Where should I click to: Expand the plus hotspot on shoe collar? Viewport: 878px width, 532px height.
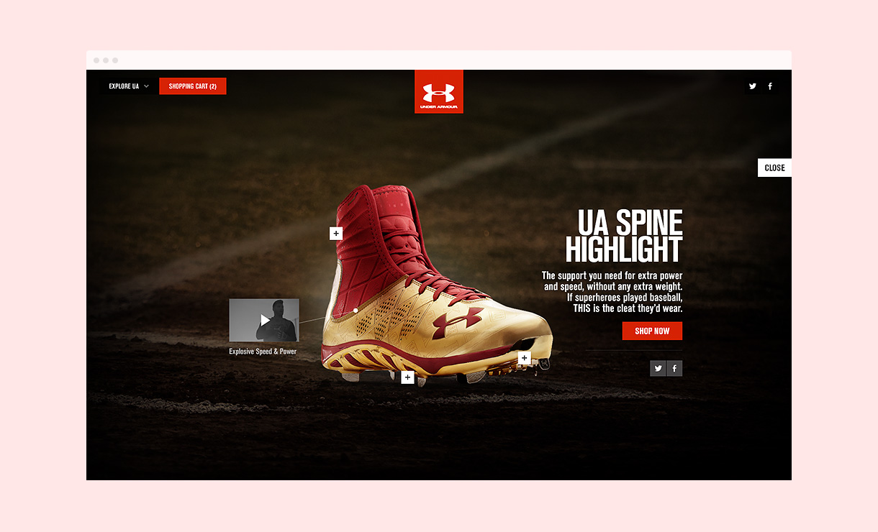tap(336, 234)
